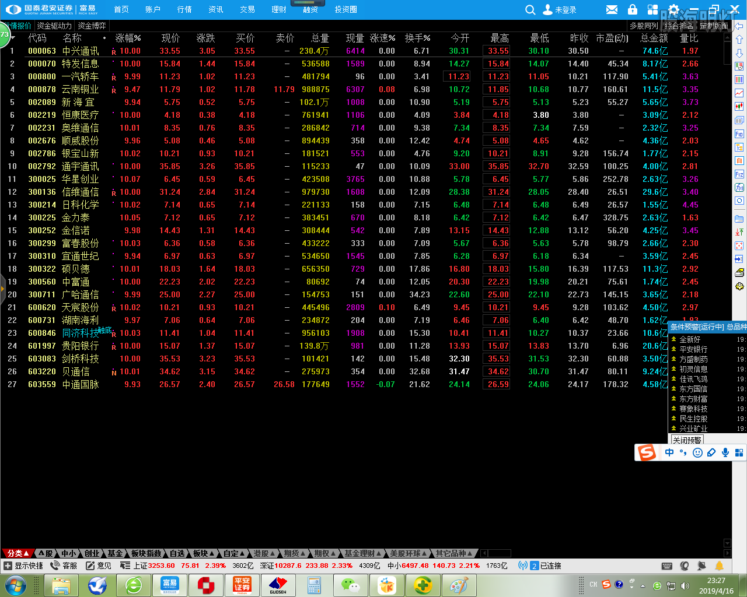Open the 交易 menu

(247, 10)
